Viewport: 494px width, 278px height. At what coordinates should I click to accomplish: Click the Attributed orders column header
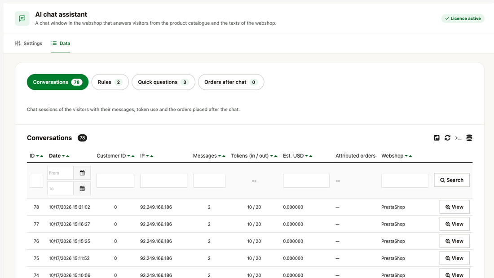(355, 156)
